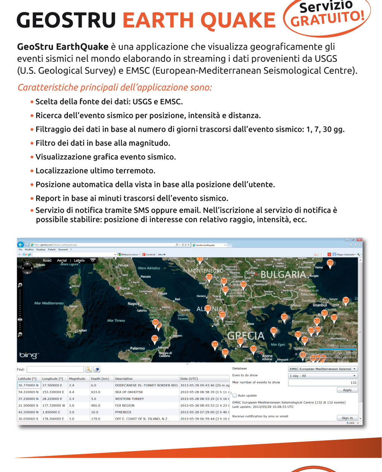Click the Condividi share button
This screenshot has width=382, height=472.
(x=148, y=254)
